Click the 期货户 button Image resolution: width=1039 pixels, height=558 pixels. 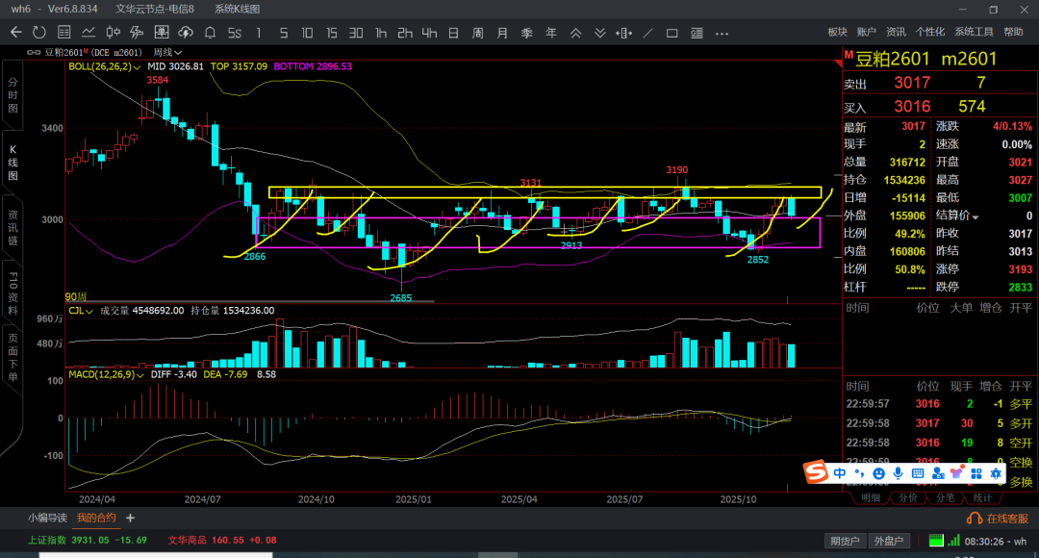(844, 540)
